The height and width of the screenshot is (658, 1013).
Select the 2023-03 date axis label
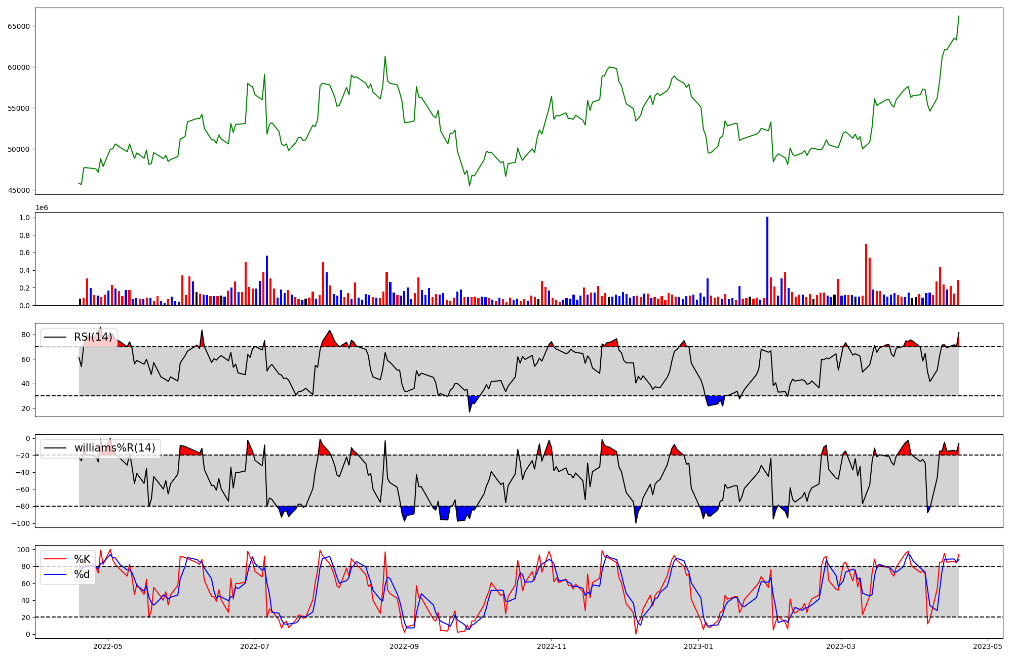[841, 646]
